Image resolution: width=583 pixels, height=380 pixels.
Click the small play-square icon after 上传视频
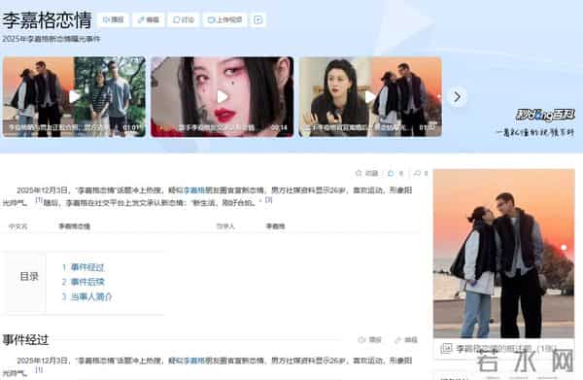[258, 19]
